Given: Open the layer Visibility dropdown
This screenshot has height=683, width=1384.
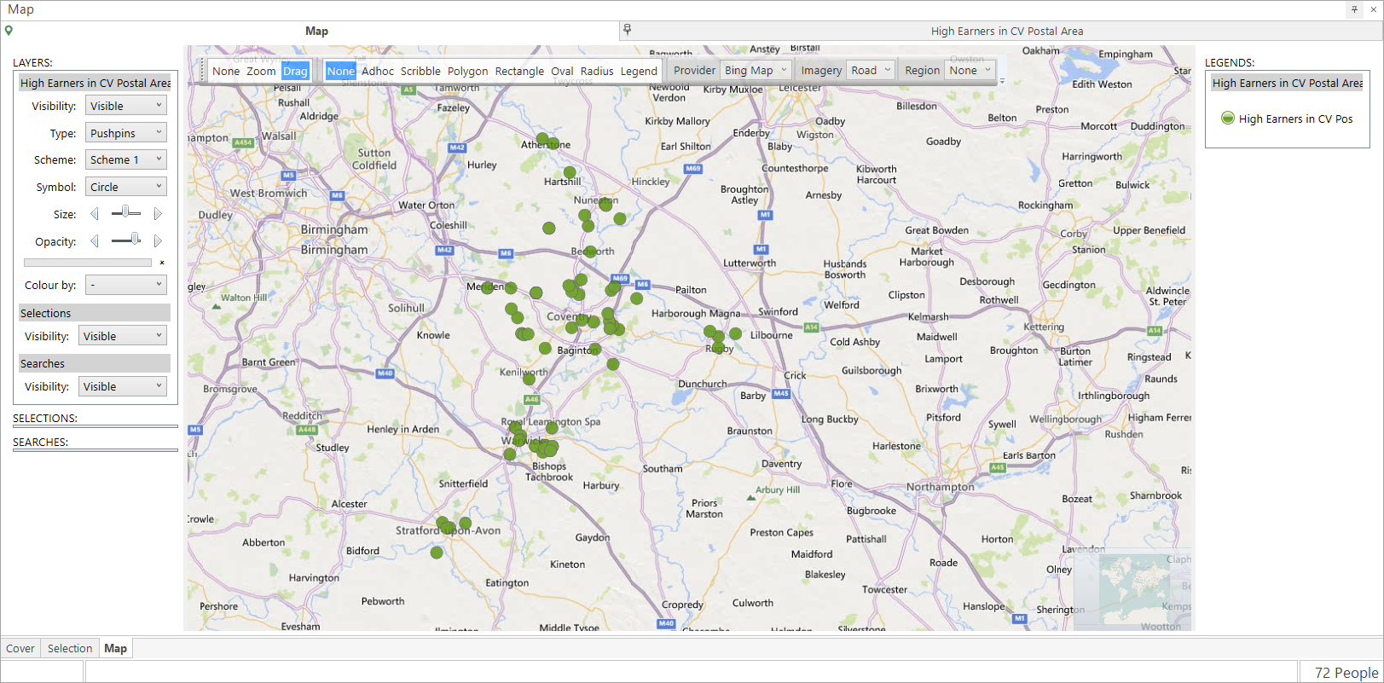Looking at the screenshot, I should click(126, 106).
